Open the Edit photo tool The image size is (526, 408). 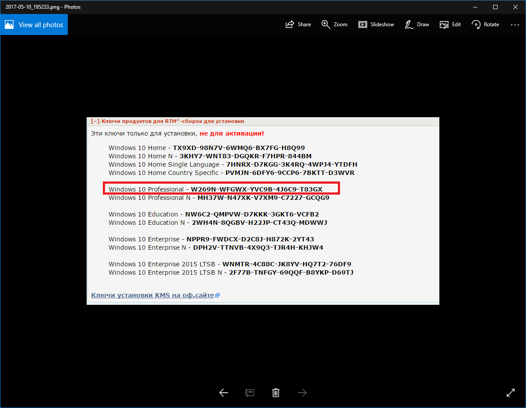click(x=450, y=24)
